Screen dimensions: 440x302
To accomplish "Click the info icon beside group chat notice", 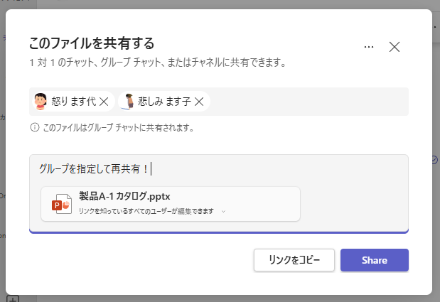I will pos(35,128).
